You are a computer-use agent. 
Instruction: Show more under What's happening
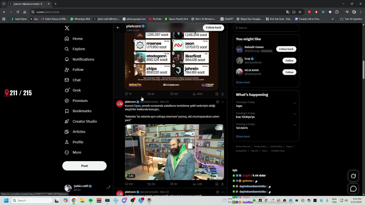tap(243, 136)
